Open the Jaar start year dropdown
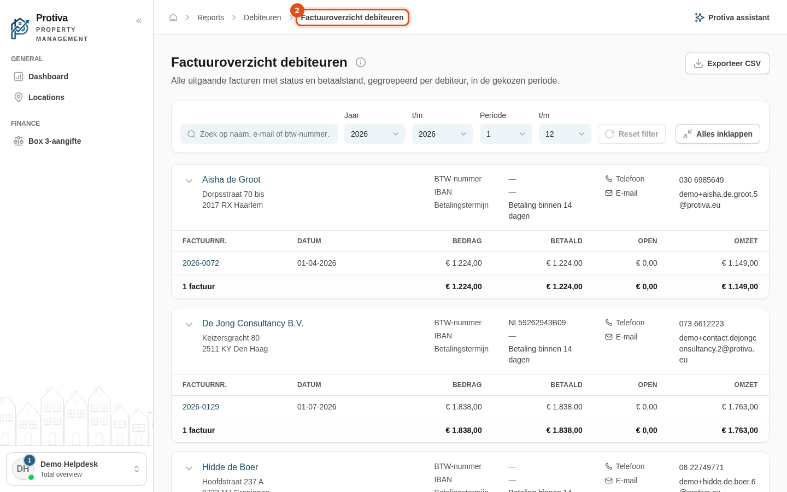Image resolution: width=787 pixels, height=492 pixels. (375, 134)
